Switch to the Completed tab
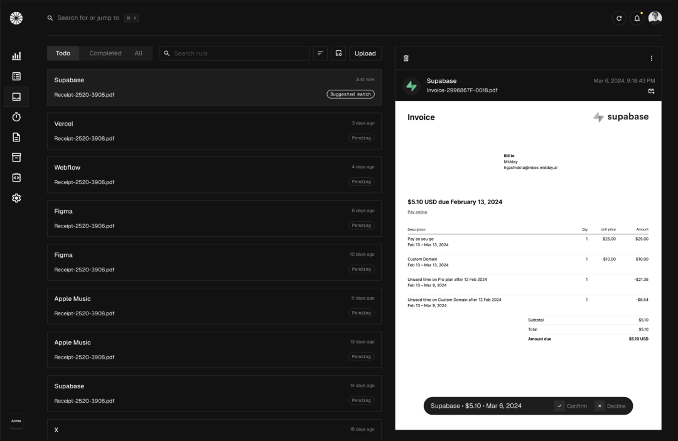The image size is (678, 441). 105,53
